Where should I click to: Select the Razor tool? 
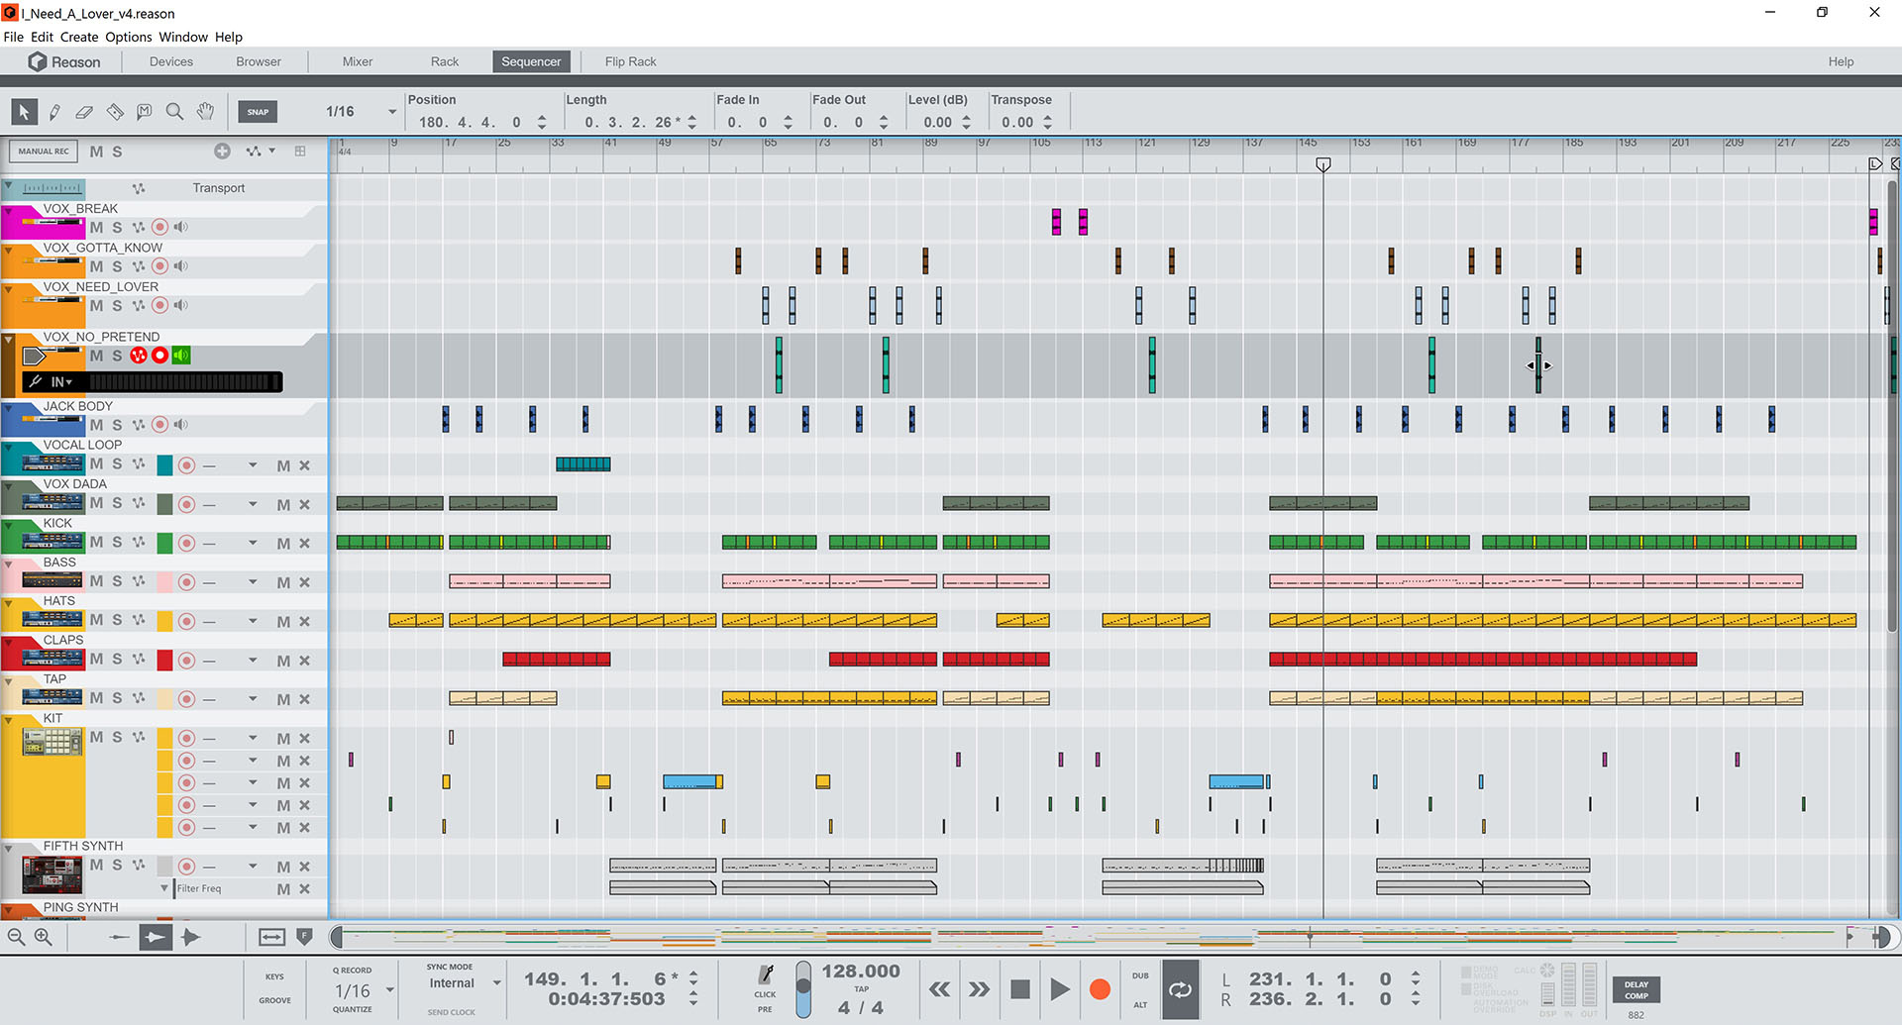point(115,112)
